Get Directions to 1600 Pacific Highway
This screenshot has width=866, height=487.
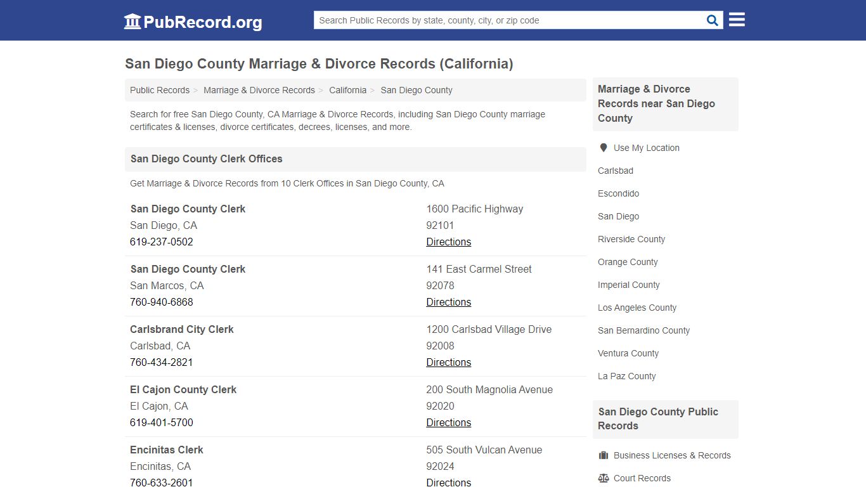coord(449,242)
